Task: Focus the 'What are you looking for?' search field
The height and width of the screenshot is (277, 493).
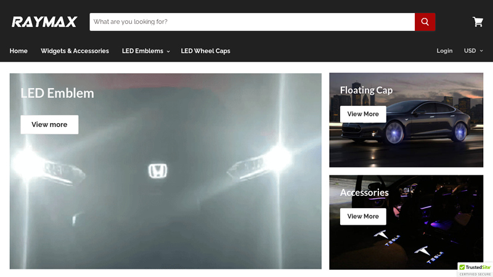Action: tap(252, 22)
